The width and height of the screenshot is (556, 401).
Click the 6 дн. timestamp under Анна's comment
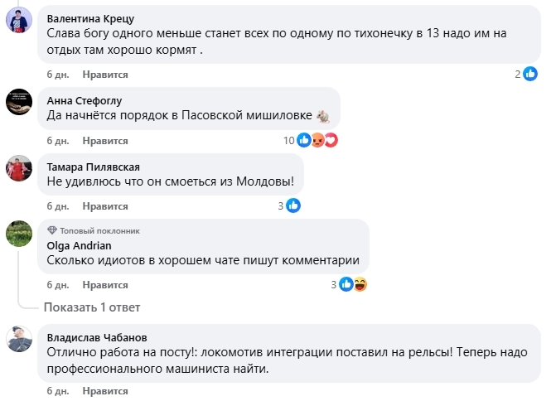tap(56, 140)
